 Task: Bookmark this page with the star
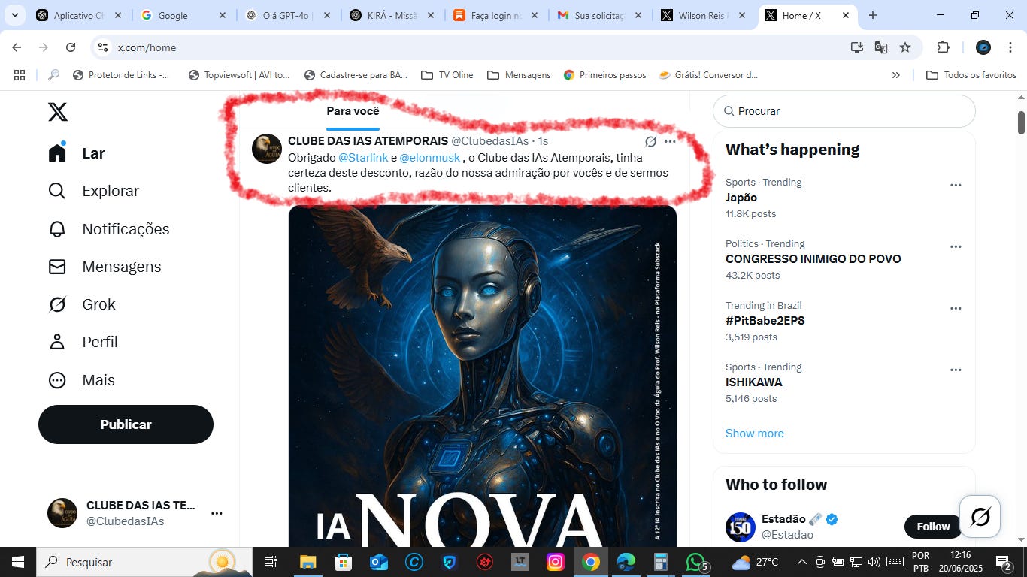point(905,47)
